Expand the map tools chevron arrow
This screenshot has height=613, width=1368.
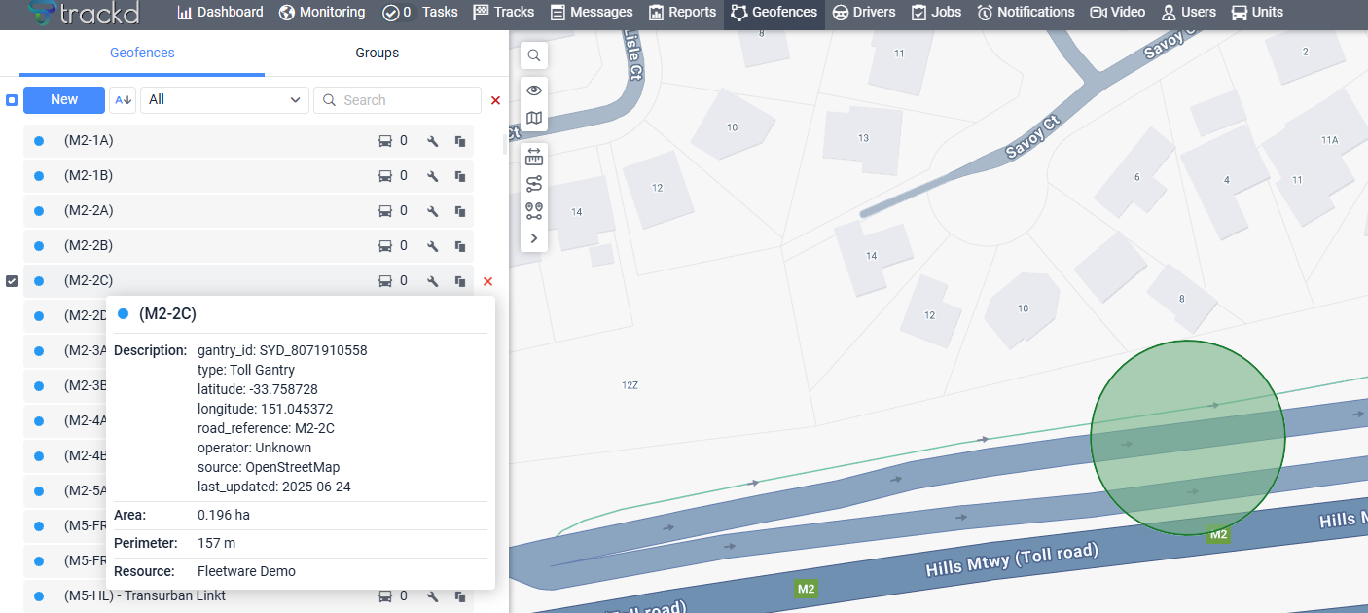[534, 238]
